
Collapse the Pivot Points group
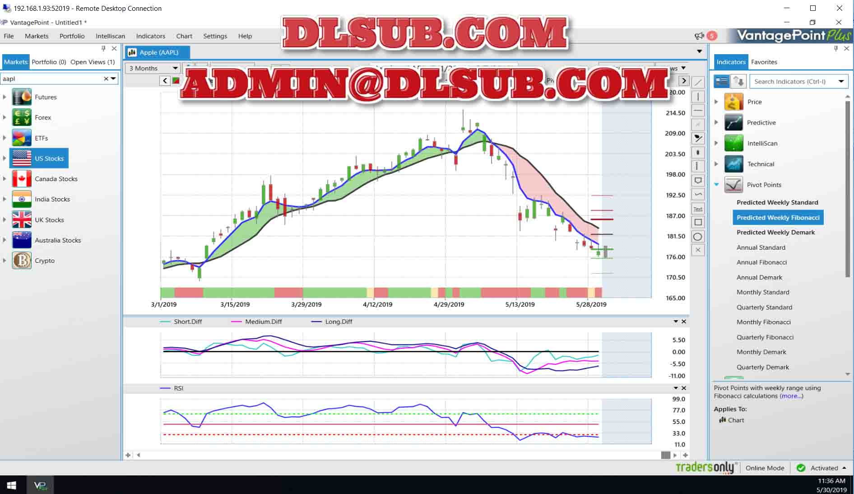coord(716,185)
